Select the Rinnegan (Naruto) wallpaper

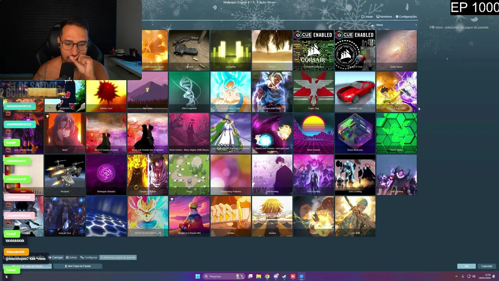(106, 175)
